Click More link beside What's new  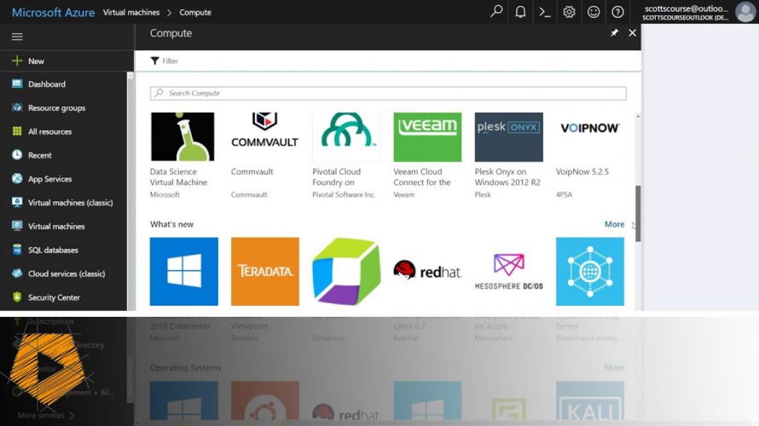point(614,224)
